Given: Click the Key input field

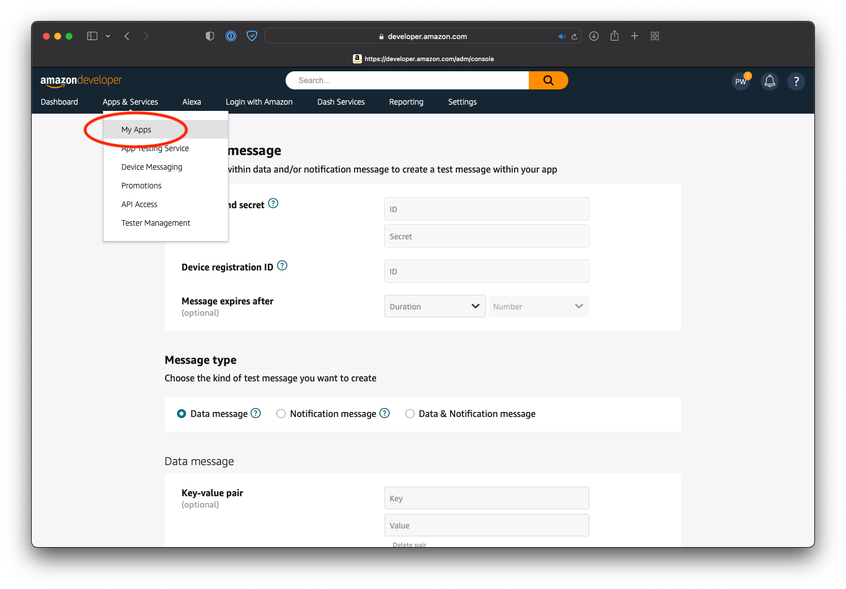Looking at the screenshot, I should [487, 498].
